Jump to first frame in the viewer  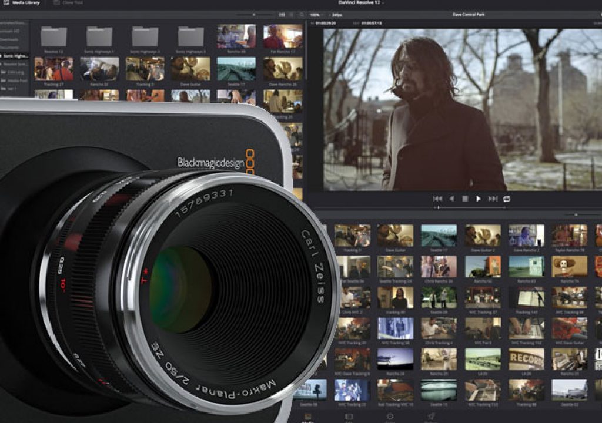pyautogui.click(x=437, y=199)
